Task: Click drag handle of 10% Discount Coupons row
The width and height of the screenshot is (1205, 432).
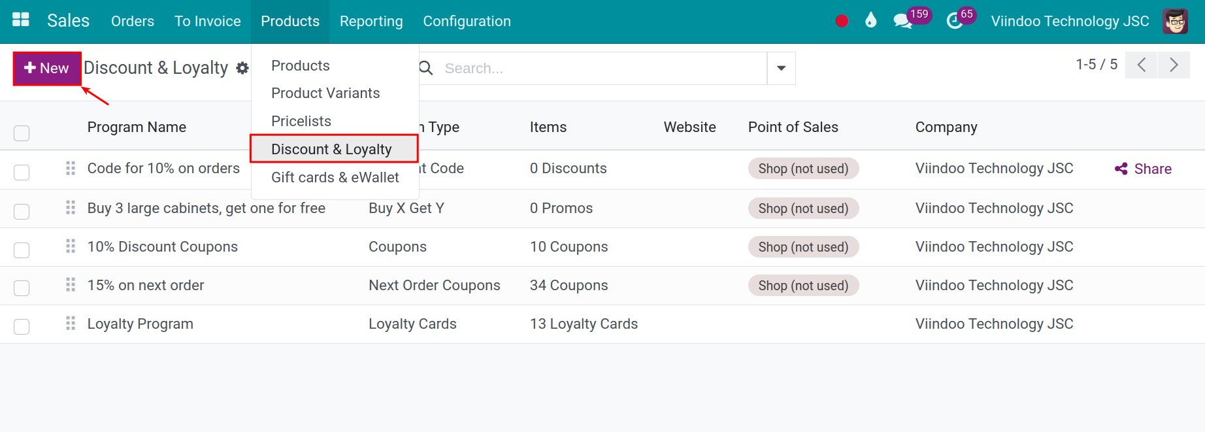Action: [x=71, y=246]
